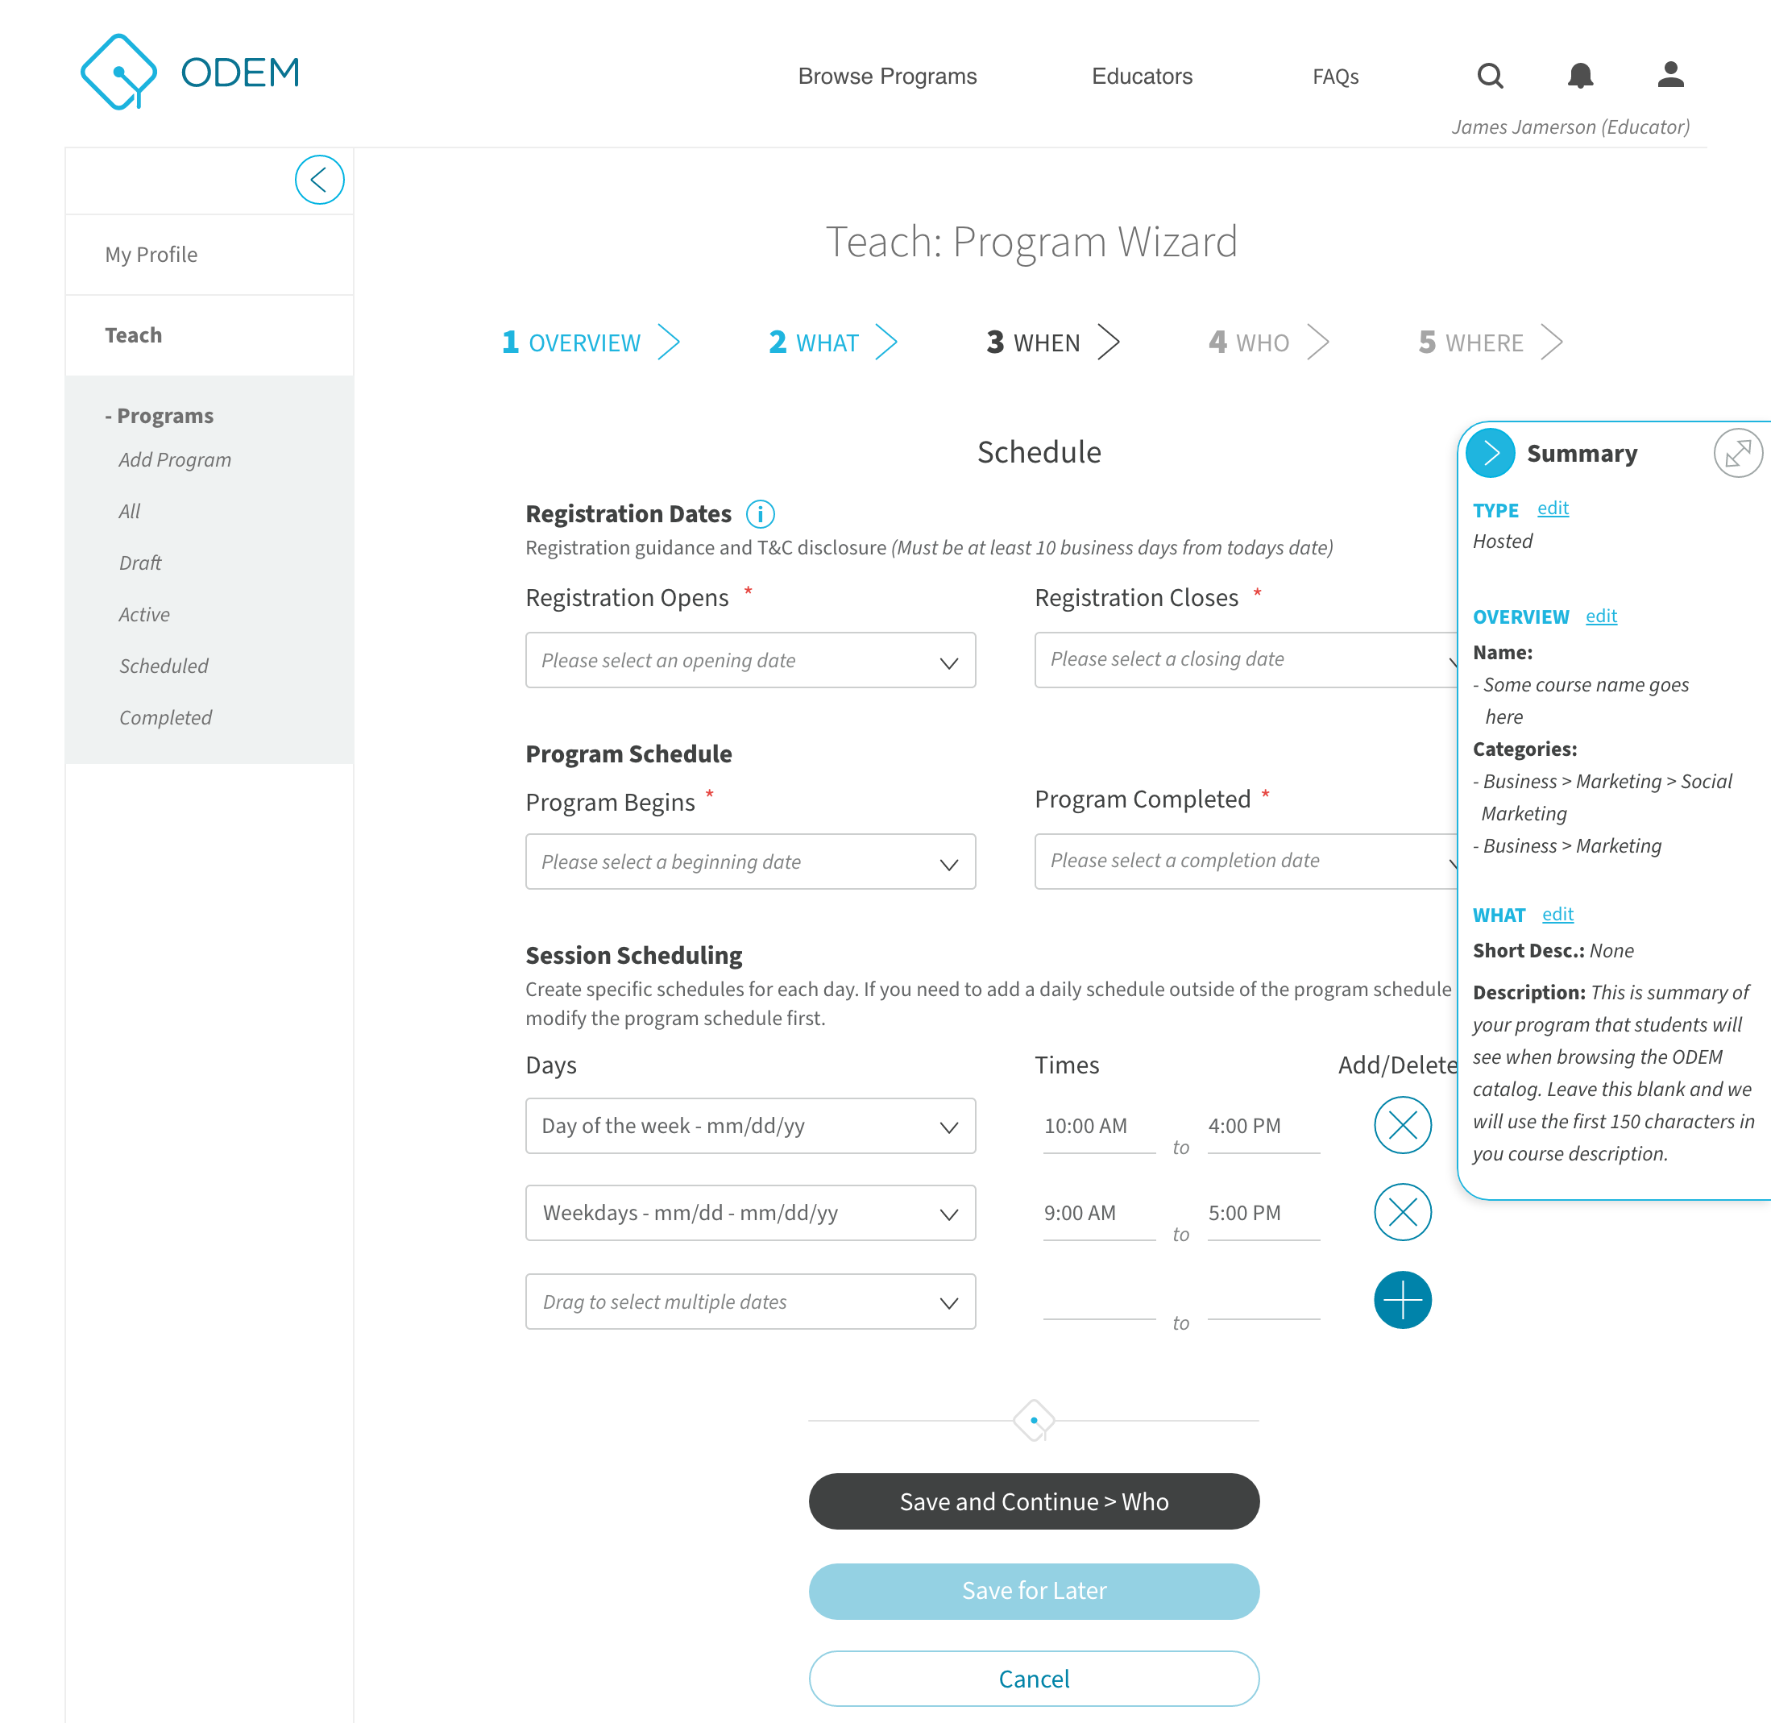The image size is (1771, 1723).
Task: Open the search magnifier
Action: tap(1490, 76)
